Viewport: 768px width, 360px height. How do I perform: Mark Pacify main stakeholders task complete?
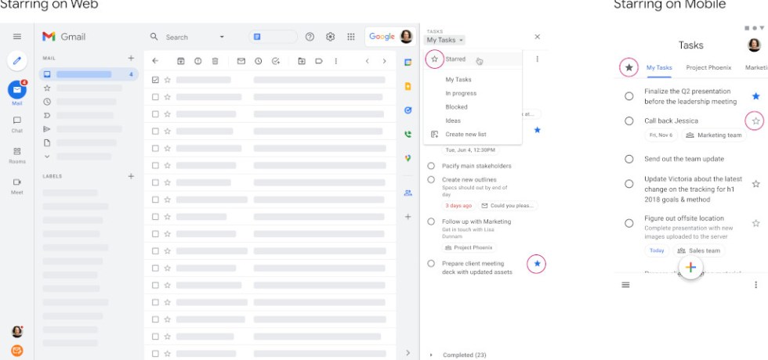[x=431, y=166]
